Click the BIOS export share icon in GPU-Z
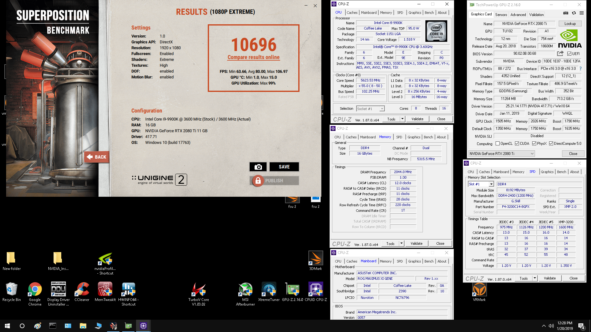 [x=560, y=53]
